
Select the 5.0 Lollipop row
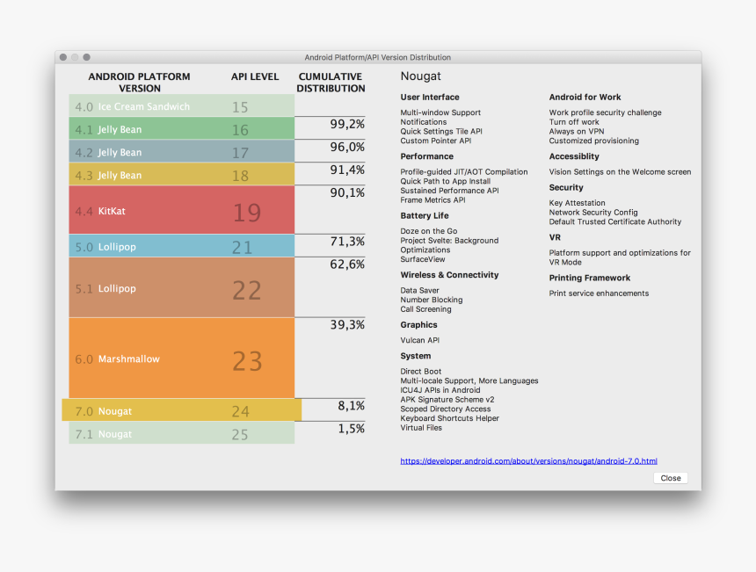182,246
